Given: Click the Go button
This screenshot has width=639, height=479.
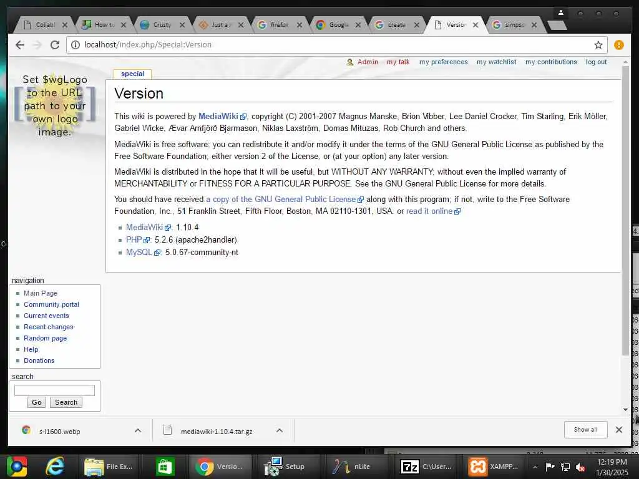Looking at the screenshot, I should pos(36,402).
